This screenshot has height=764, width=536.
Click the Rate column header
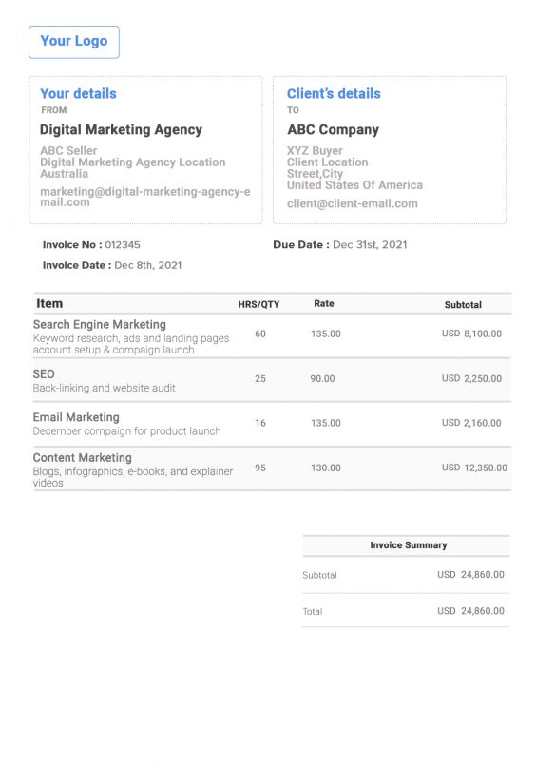(324, 303)
